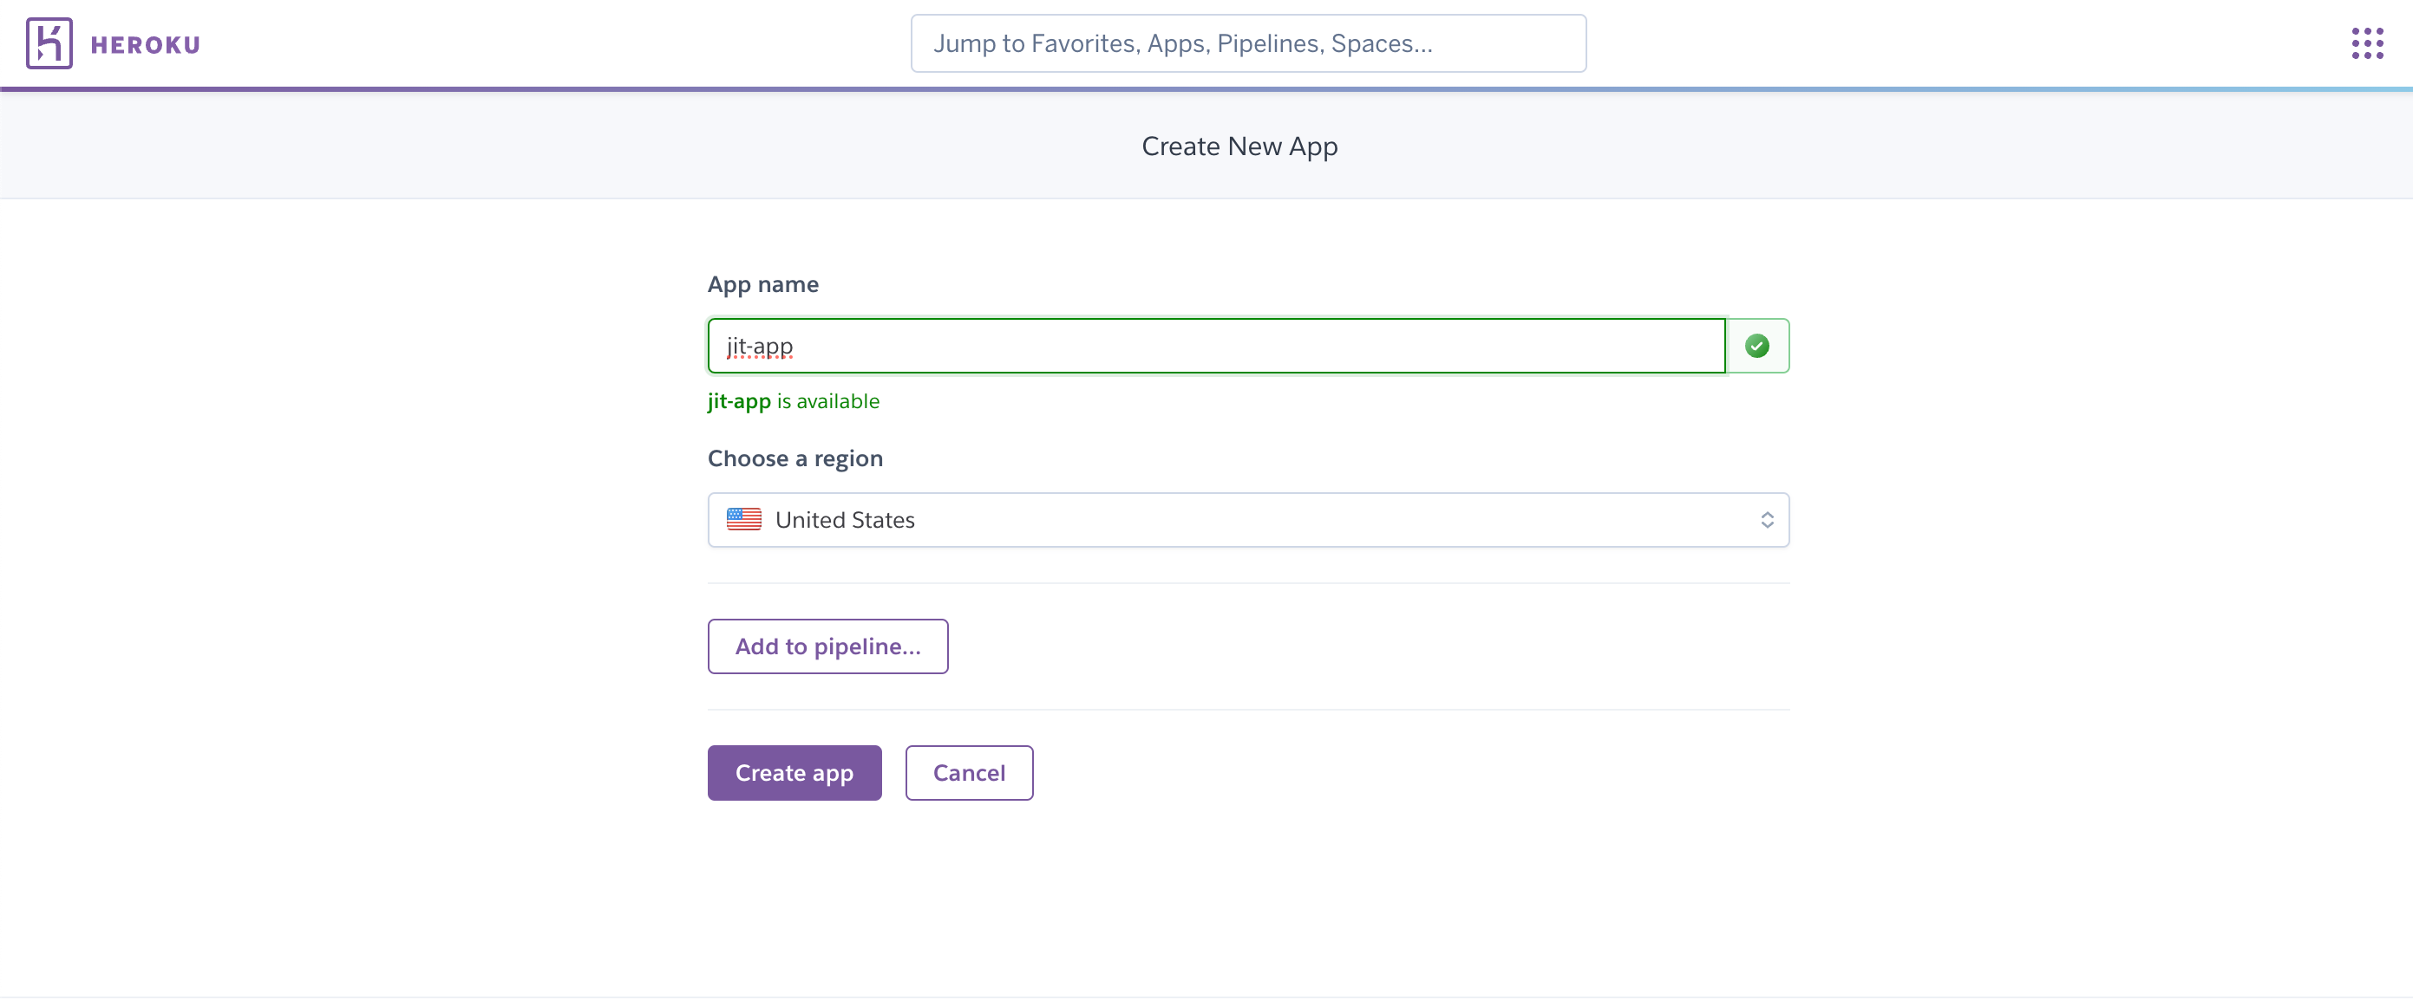Cancel the new app creation
The image size is (2413, 1000).
point(969,772)
